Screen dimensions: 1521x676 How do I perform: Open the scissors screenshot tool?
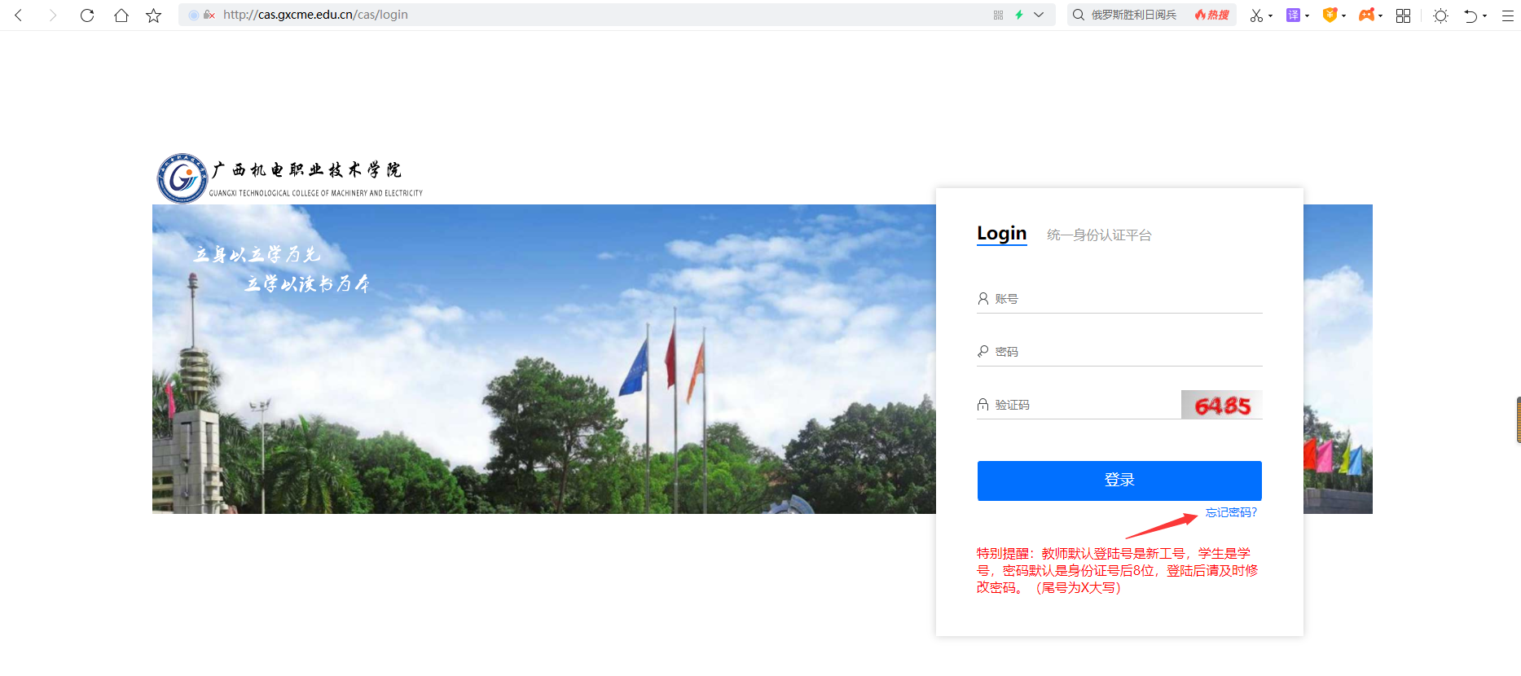1256,15
